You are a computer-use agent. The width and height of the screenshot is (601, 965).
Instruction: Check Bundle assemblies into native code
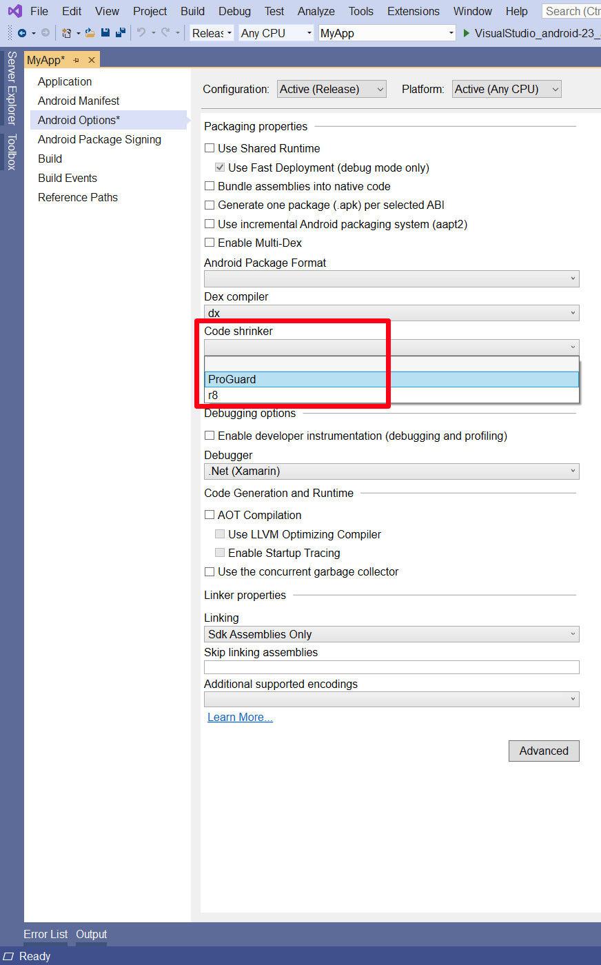click(x=210, y=186)
